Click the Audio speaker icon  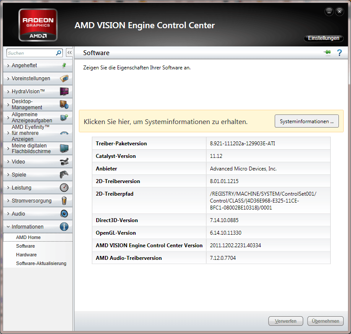tap(64, 213)
